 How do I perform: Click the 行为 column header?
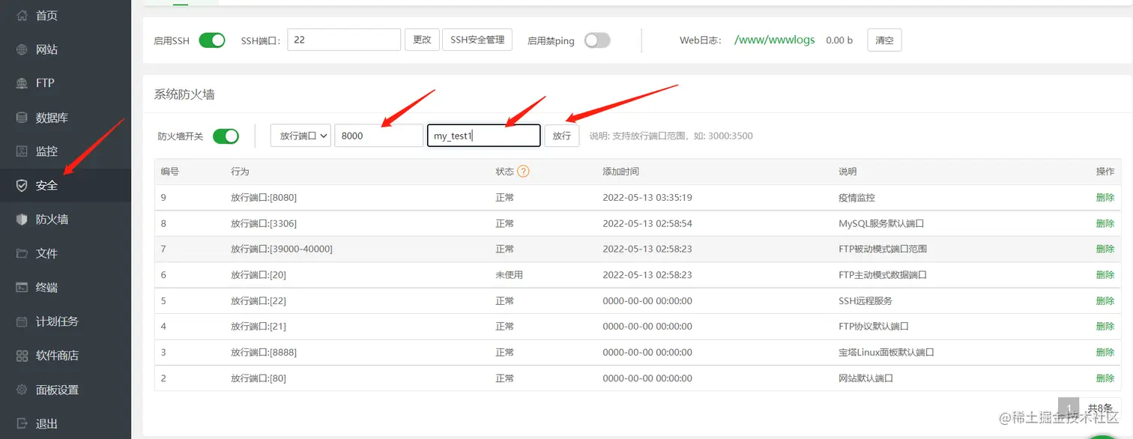click(x=240, y=172)
